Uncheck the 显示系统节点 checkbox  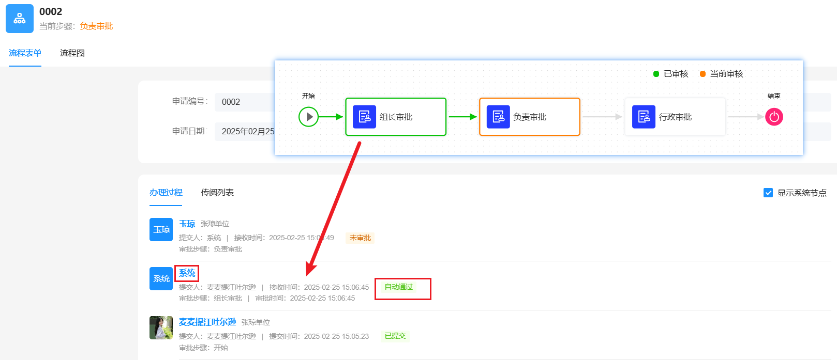pos(768,193)
